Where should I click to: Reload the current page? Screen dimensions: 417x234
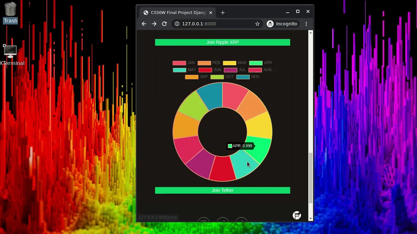coord(164,24)
